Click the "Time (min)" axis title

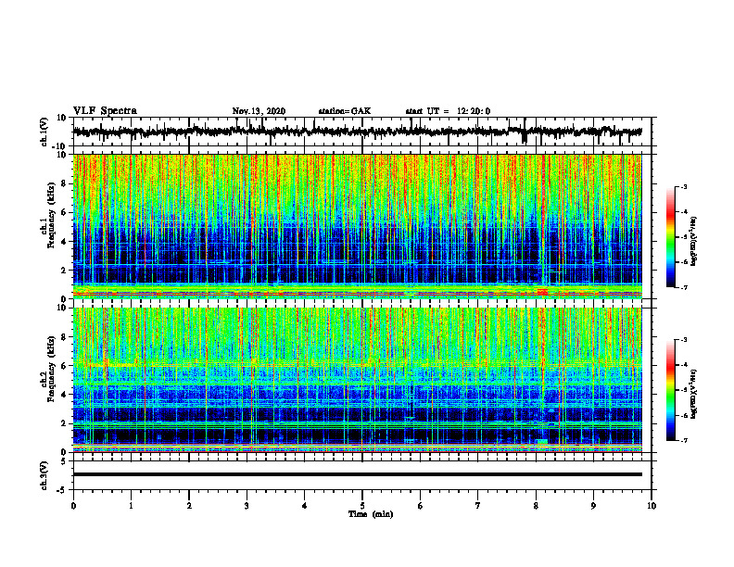coord(371,514)
